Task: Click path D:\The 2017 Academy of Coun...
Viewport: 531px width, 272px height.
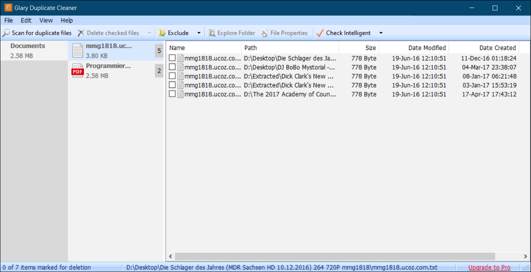Action: (290, 94)
